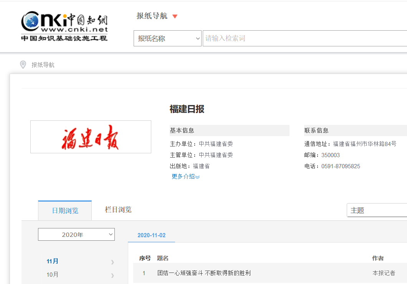Screen dimensions: 407x284
Task: Switch to the 栏目浏览 tab
Action: coord(118,210)
